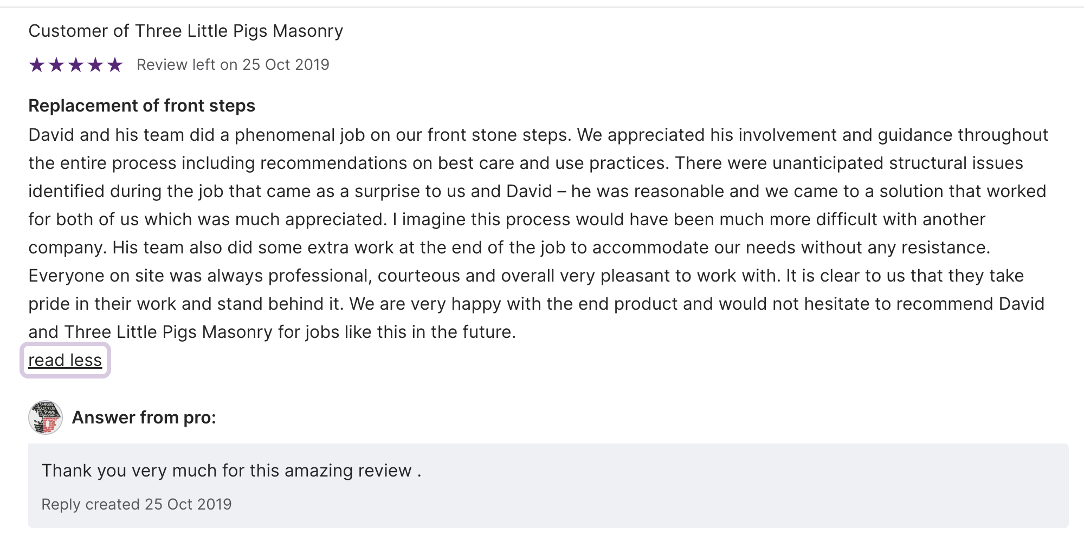Click the Review left on 25 Oct 2019 date
This screenshot has height=535, width=1084.
(x=233, y=65)
